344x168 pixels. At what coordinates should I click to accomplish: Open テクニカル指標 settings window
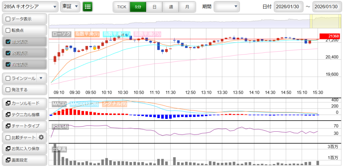tap(24, 115)
